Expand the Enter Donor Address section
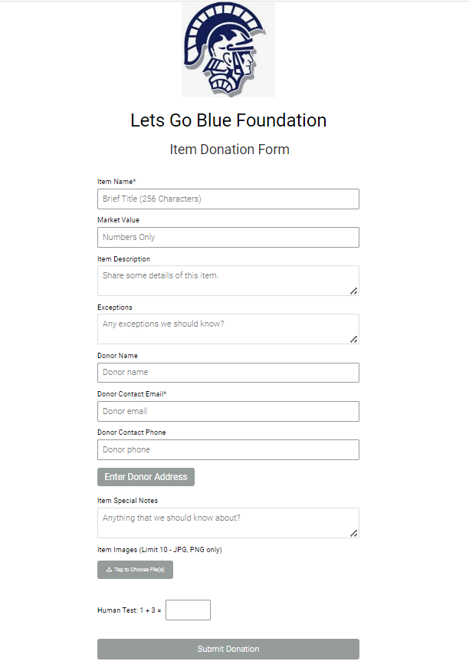Image resolution: width=469 pixels, height=671 pixels. 146,477
